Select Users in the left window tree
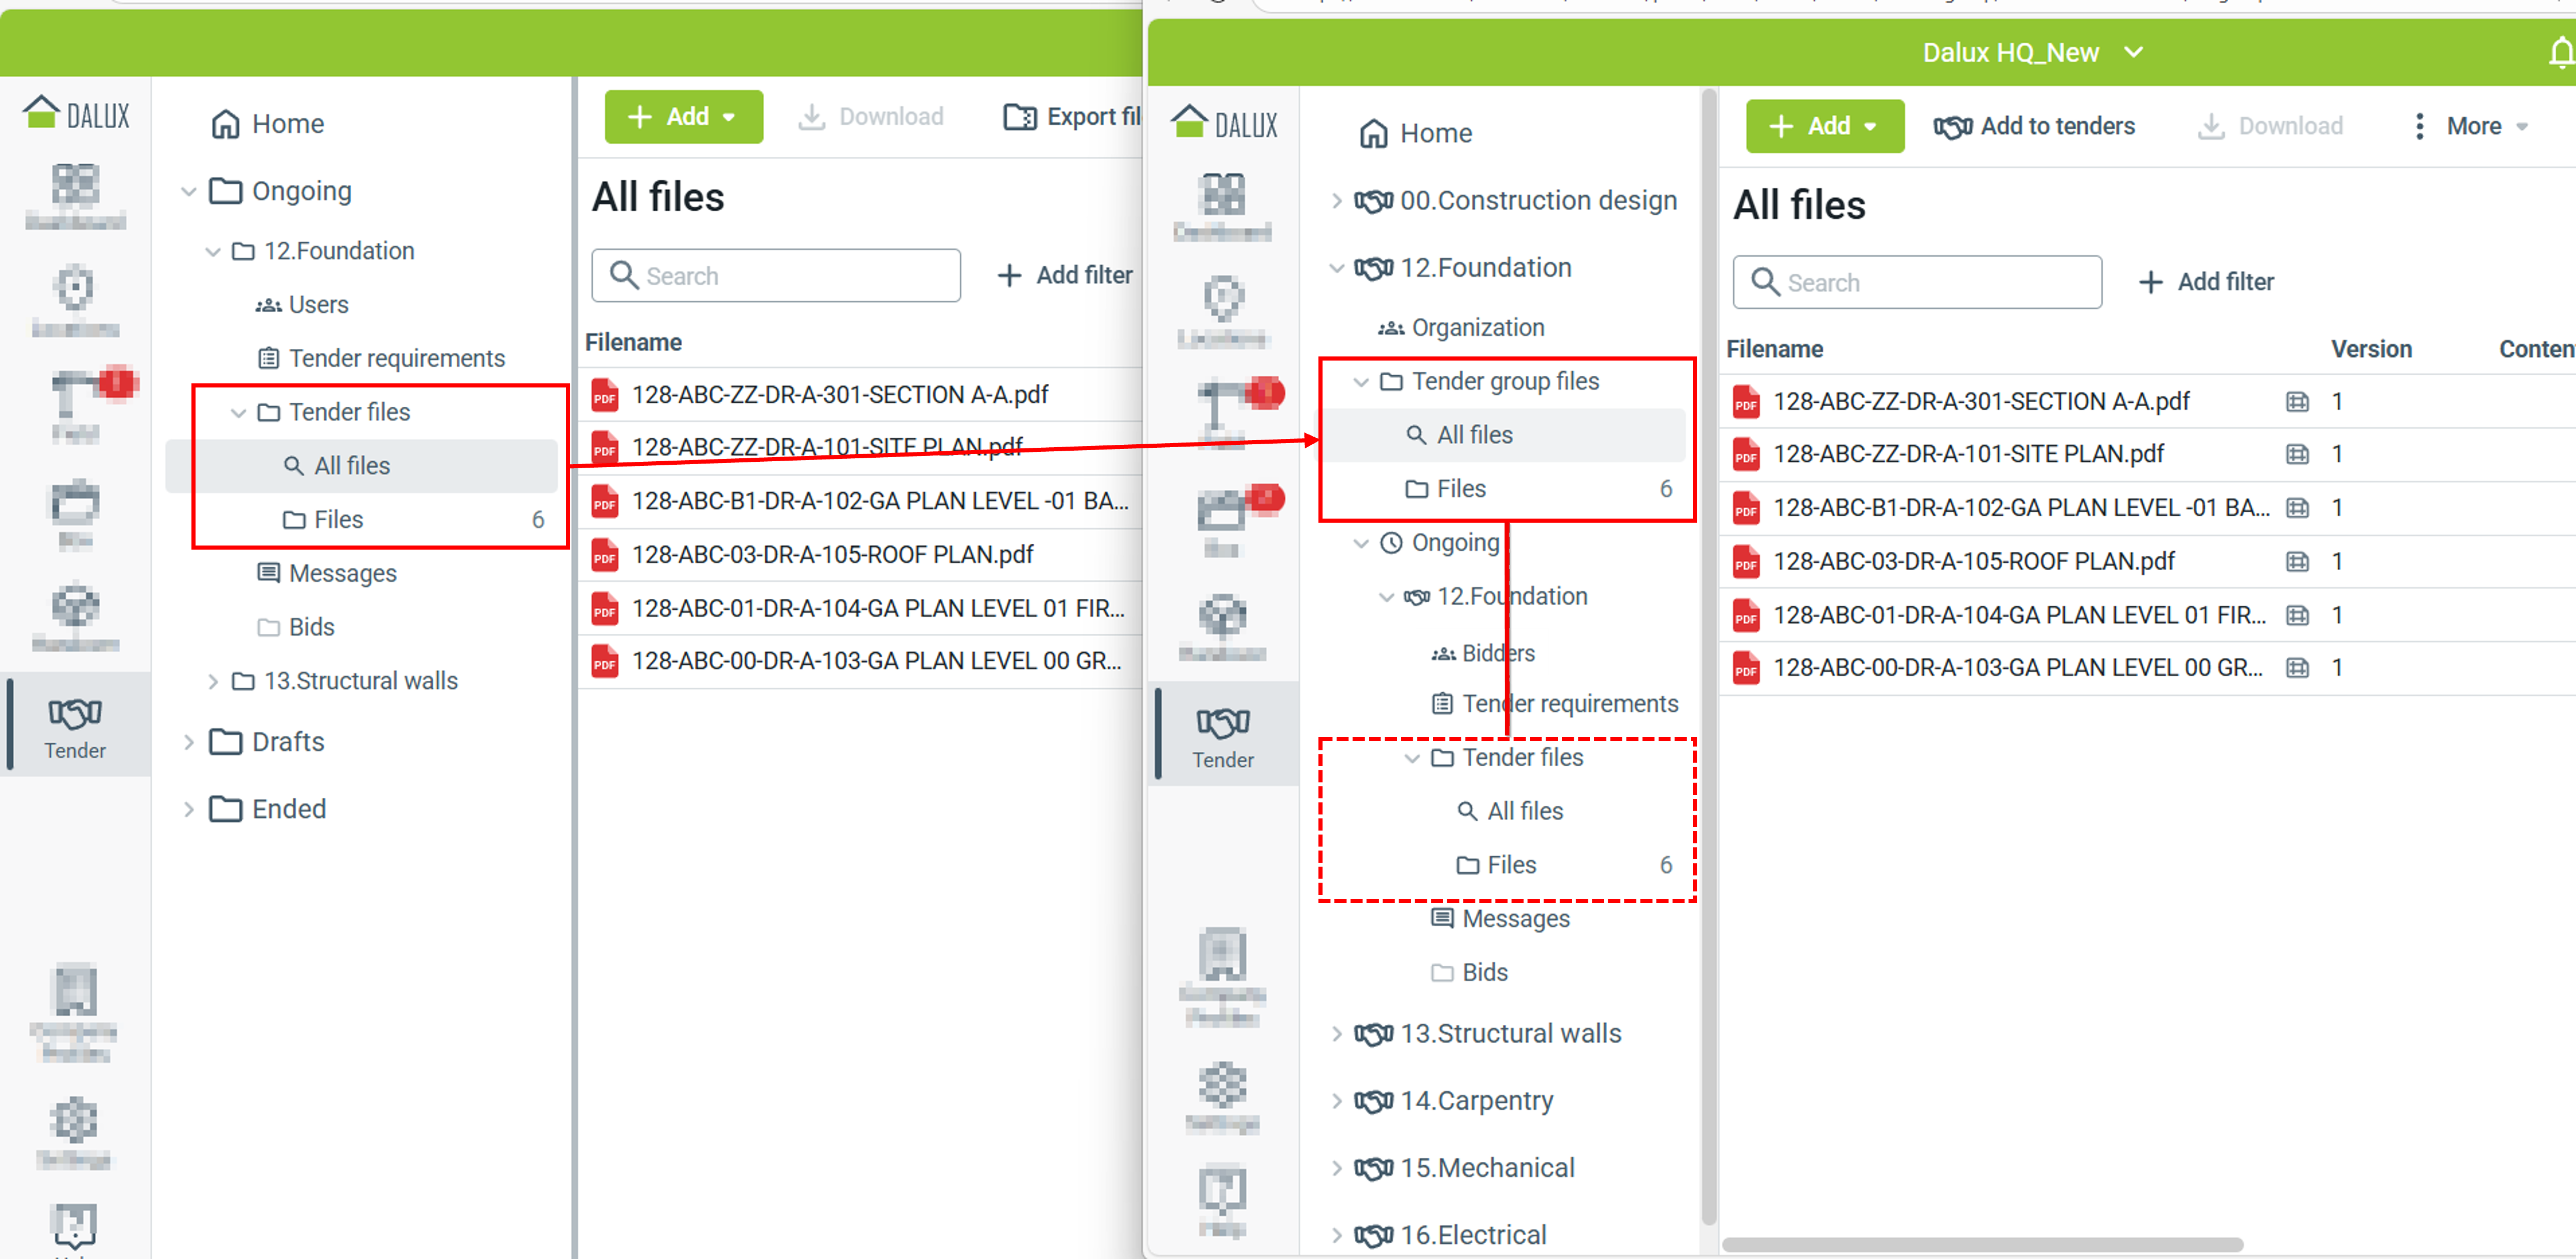The image size is (2576, 1259). coord(302,305)
